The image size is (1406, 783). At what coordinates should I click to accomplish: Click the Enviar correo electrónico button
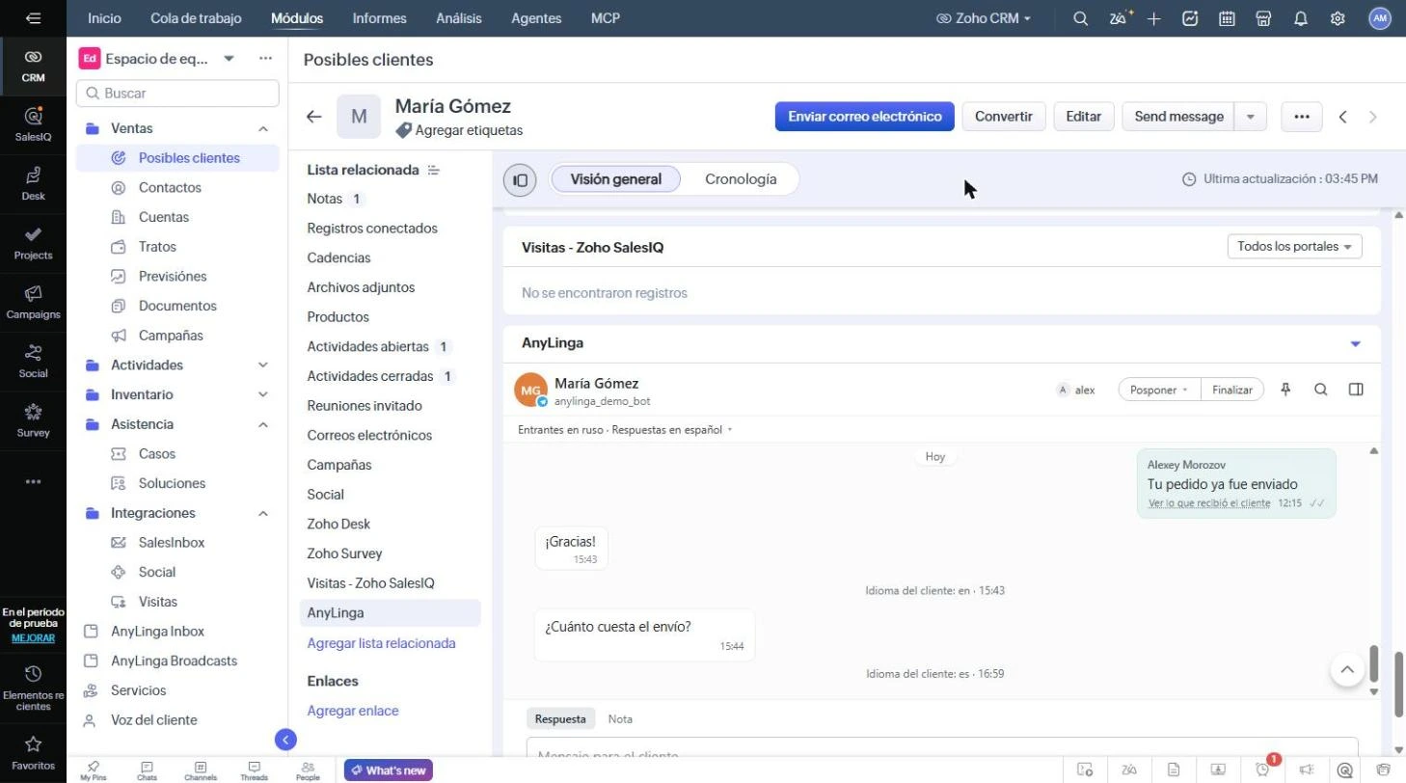865,117
